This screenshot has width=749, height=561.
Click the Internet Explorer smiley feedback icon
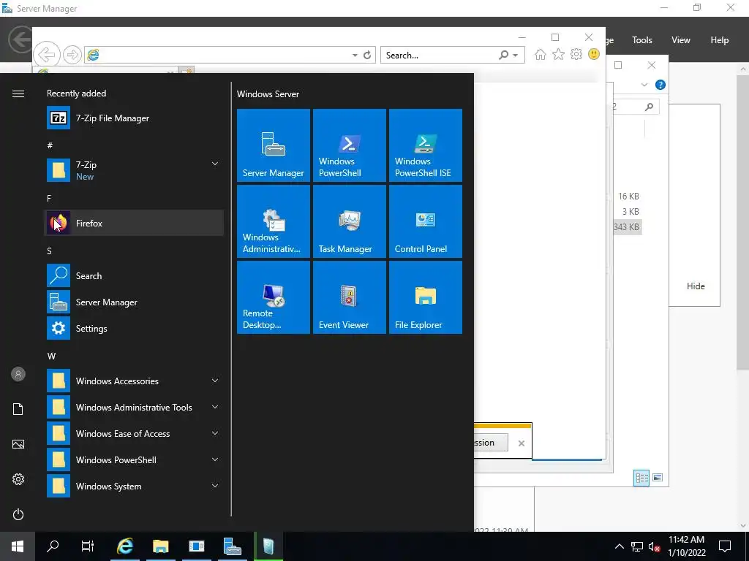tap(594, 54)
